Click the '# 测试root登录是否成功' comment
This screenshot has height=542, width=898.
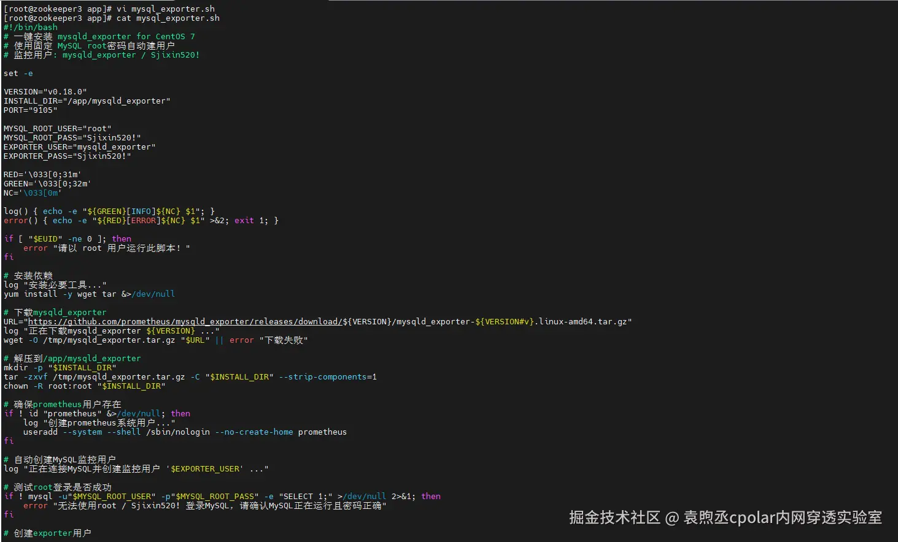58,487
